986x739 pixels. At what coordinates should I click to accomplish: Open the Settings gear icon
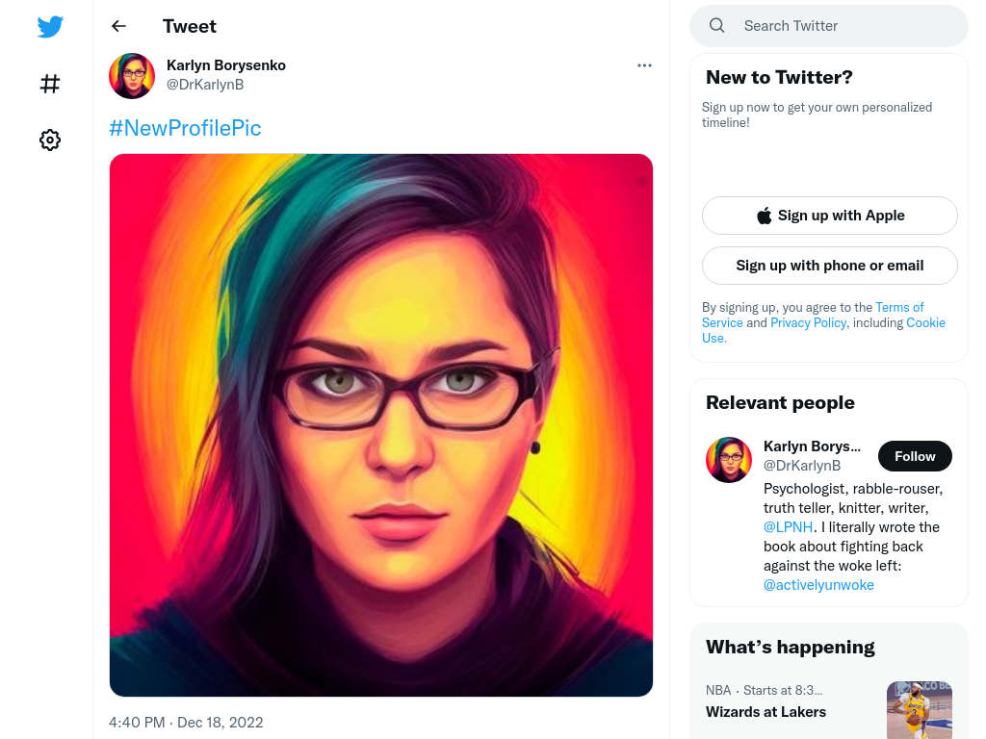coord(50,140)
